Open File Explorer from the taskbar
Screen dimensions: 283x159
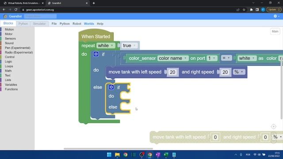(x=117, y=155)
